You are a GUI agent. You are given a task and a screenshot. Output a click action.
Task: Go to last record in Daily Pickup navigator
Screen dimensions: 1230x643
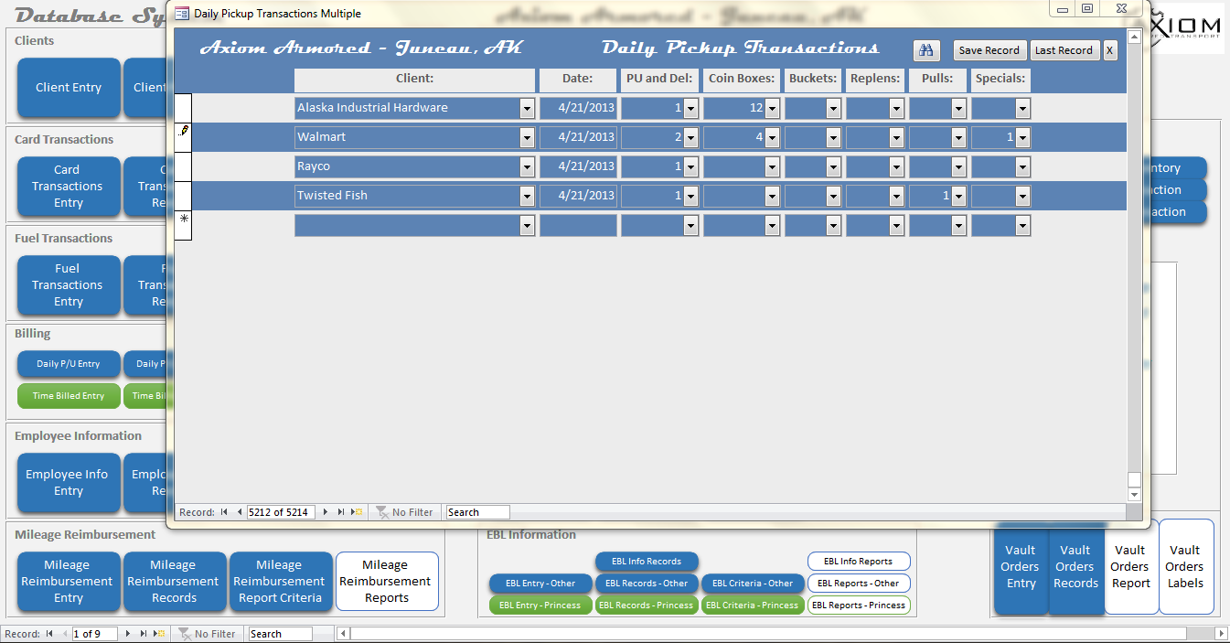click(x=341, y=512)
